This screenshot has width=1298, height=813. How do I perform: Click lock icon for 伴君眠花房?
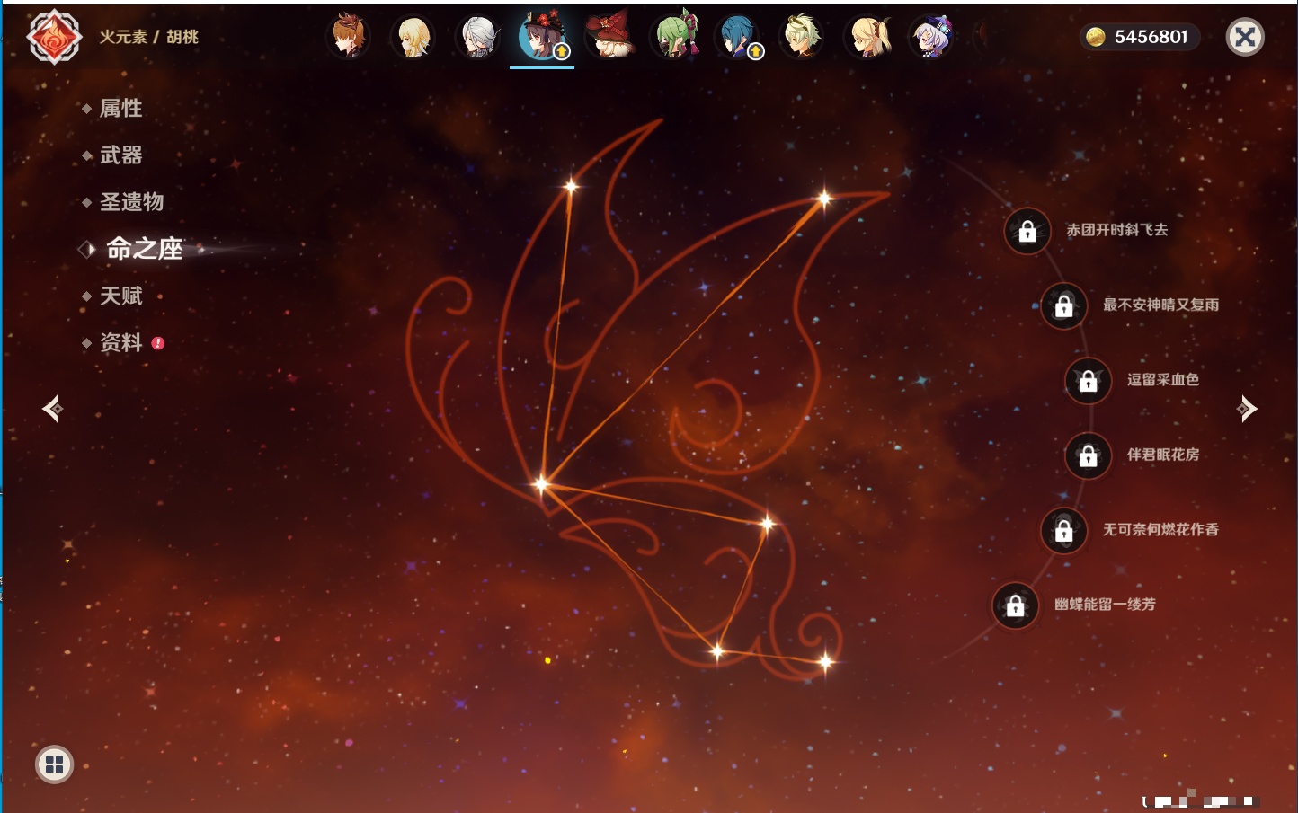[1089, 455]
